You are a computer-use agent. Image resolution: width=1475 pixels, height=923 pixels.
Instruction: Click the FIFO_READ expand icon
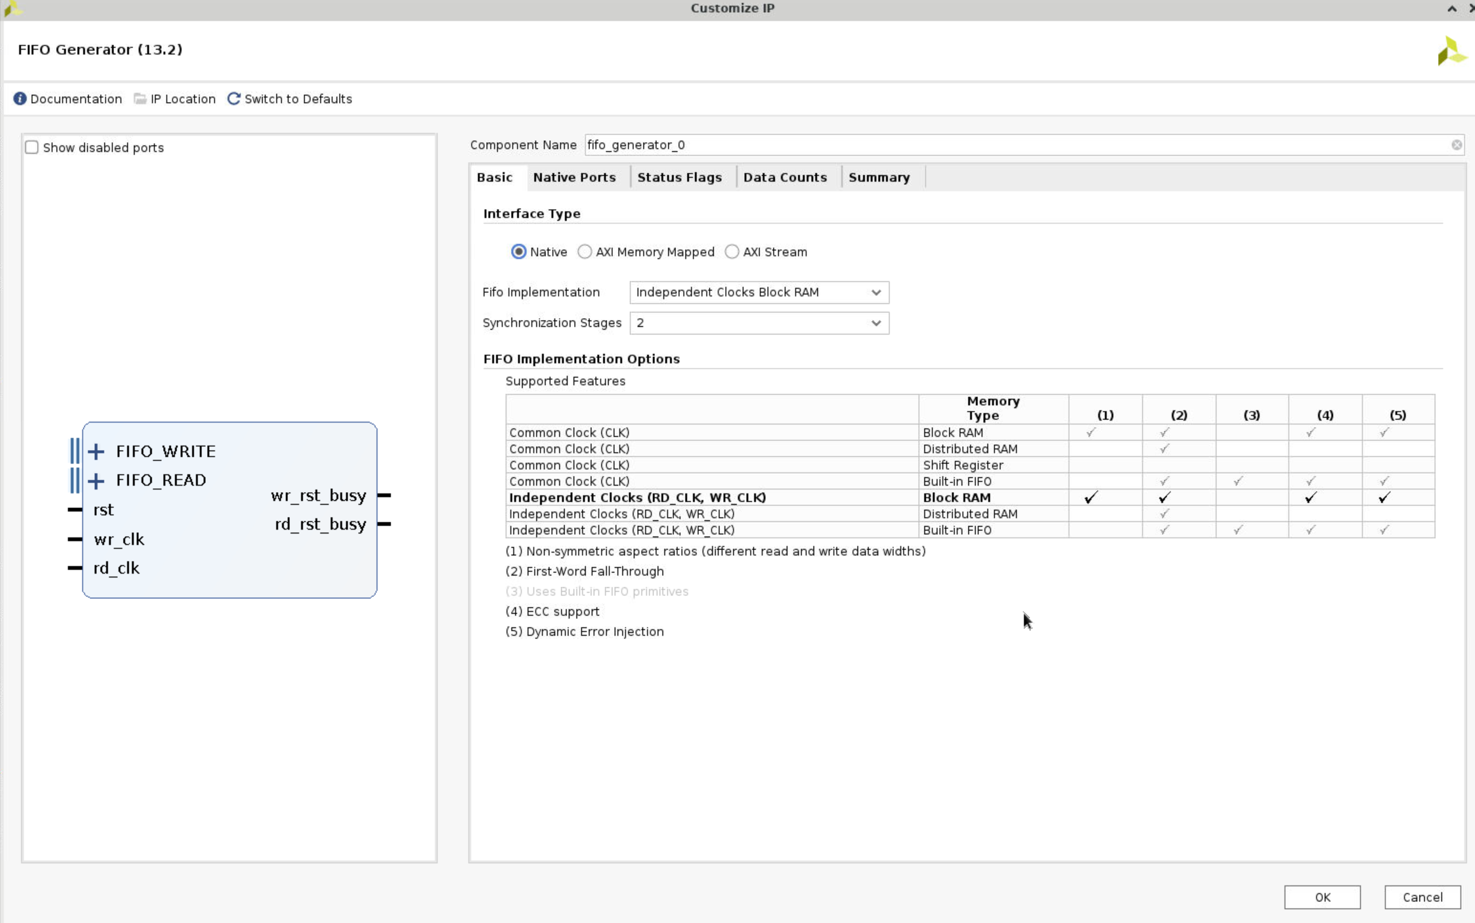pos(96,479)
